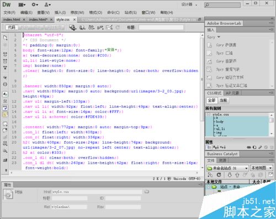Click the Expand All code icon

coord(5,67)
